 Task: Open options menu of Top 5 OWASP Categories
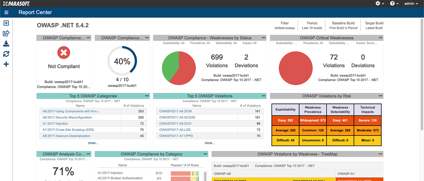147,96
